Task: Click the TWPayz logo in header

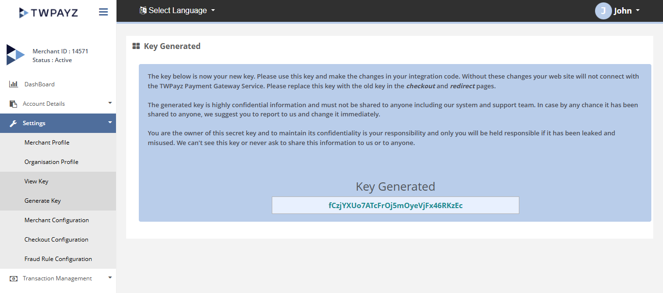Action: point(48,13)
